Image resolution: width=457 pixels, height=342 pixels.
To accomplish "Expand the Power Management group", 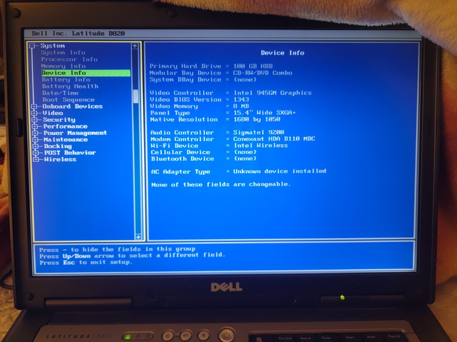I will pos(35,133).
